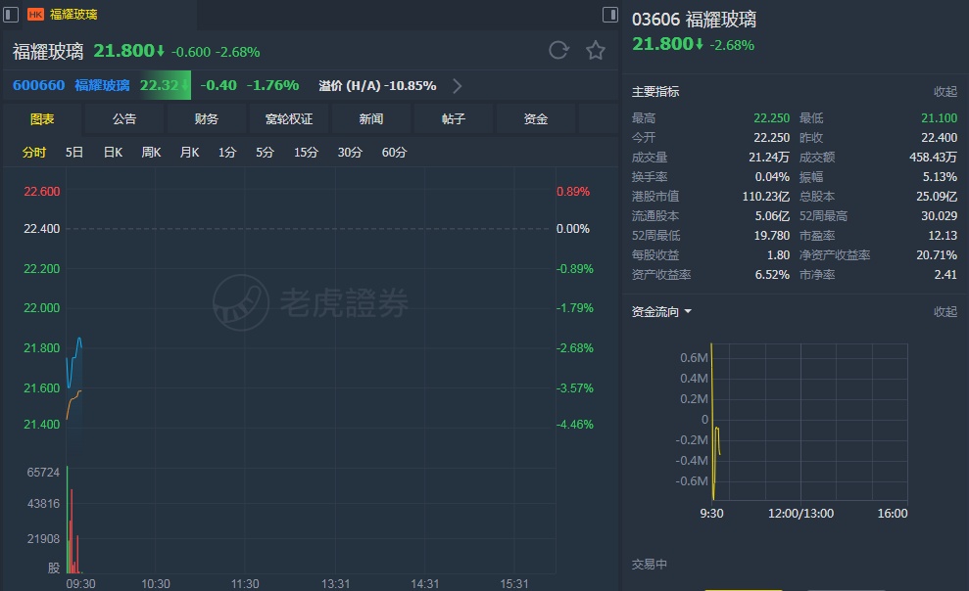Select the 15分 chart interval
The width and height of the screenshot is (969, 591).
(306, 153)
